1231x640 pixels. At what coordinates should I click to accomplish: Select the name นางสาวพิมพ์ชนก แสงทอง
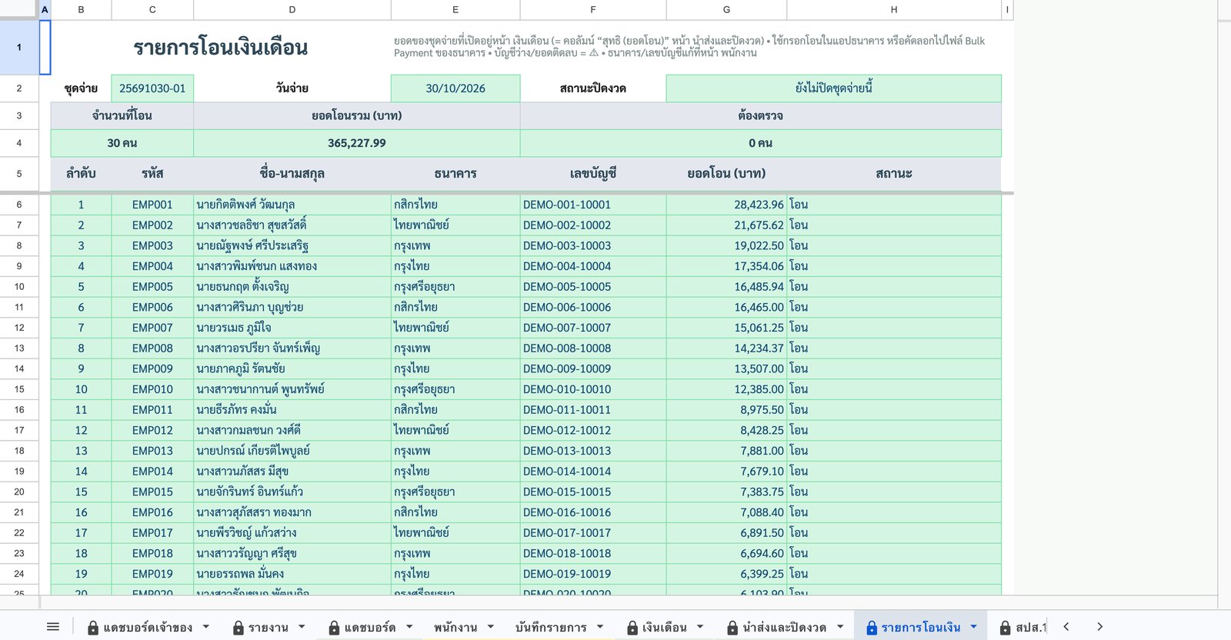[x=292, y=266]
